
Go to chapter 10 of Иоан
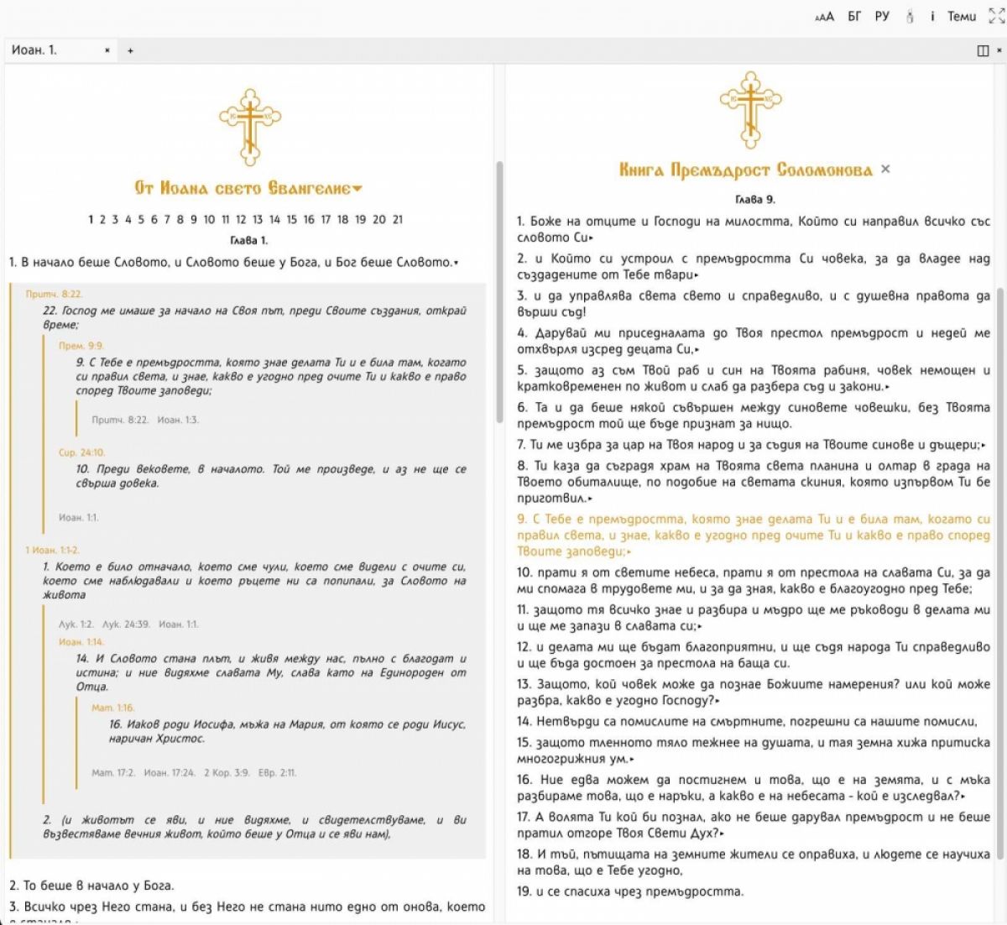(209, 220)
